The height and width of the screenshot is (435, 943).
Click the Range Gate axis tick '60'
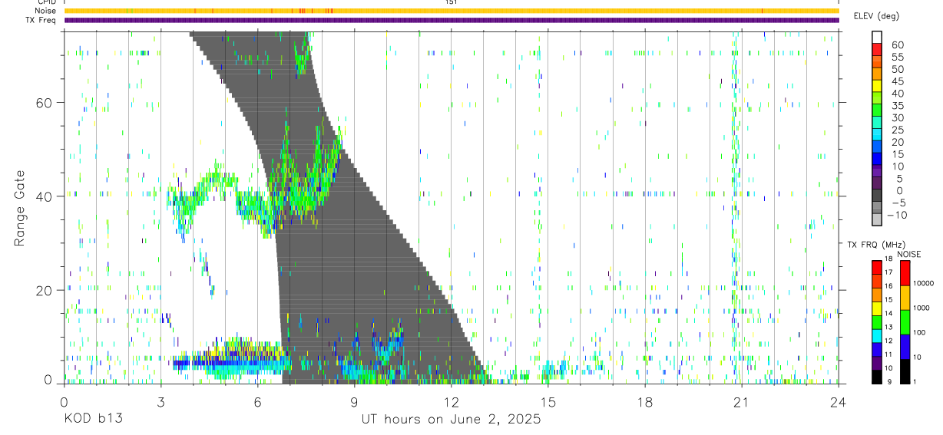(45, 102)
